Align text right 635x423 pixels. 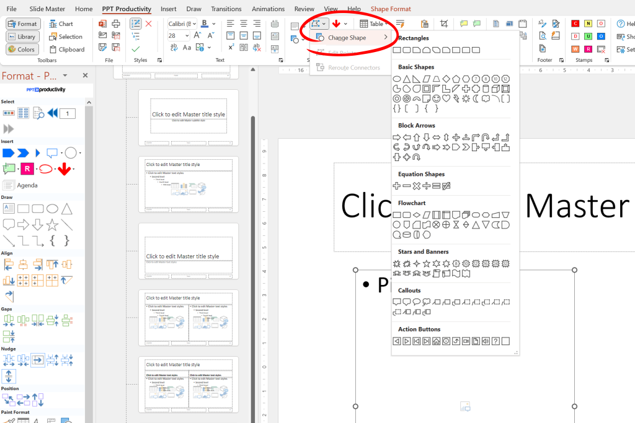257,24
